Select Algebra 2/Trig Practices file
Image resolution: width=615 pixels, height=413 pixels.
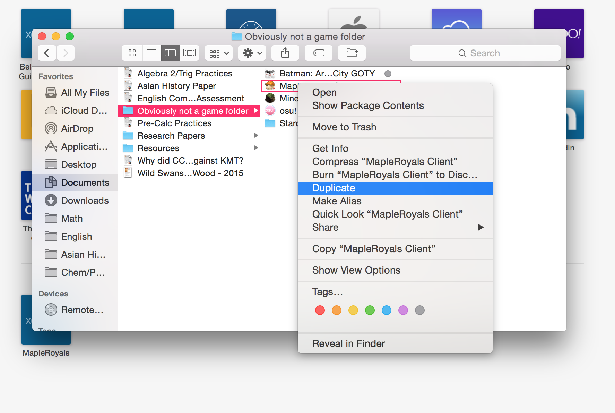189,73
